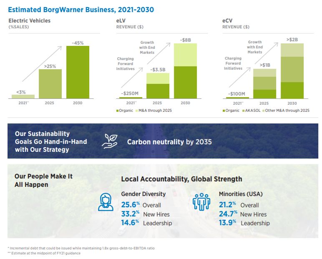This screenshot has height=259, width=322.
Task: Click the >$1B bar in eCV chart
Action: [x=264, y=83]
